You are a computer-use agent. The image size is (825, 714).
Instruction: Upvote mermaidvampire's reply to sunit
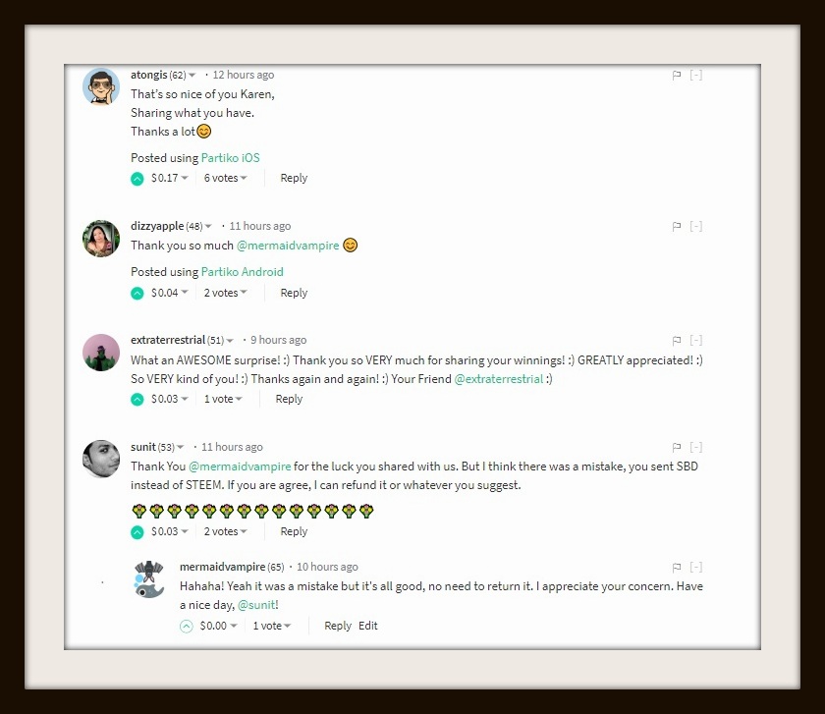(x=187, y=627)
